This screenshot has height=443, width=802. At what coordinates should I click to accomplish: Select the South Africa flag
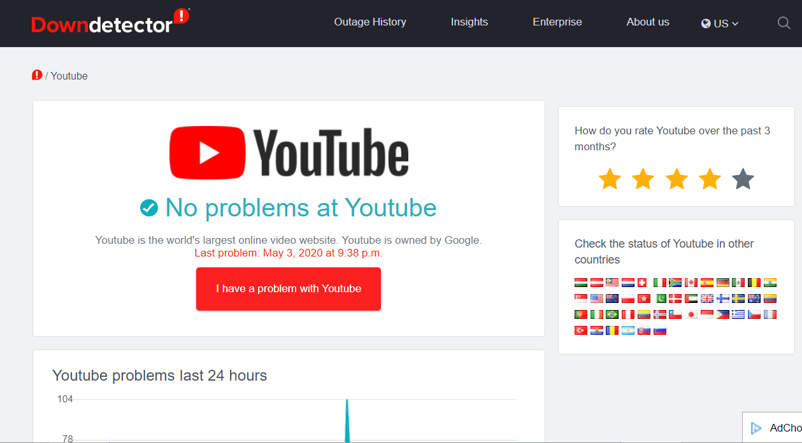(x=675, y=283)
